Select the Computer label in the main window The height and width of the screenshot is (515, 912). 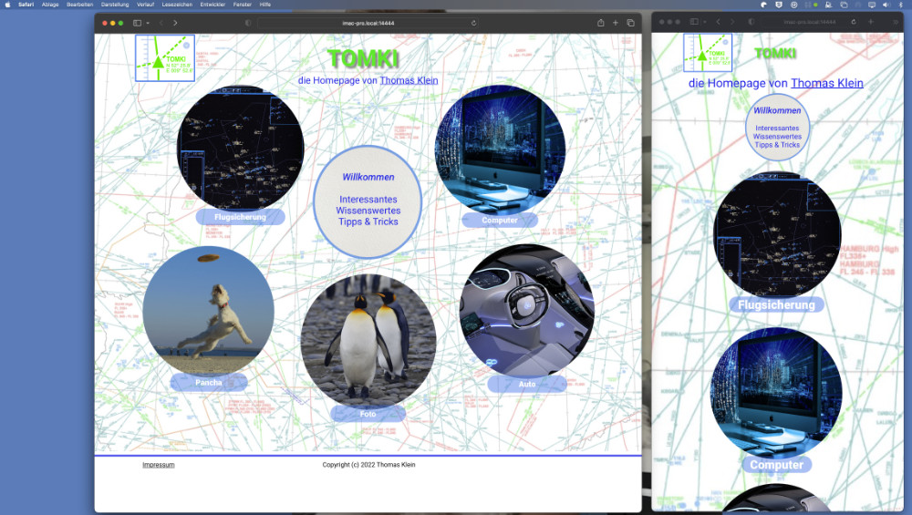[499, 220]
